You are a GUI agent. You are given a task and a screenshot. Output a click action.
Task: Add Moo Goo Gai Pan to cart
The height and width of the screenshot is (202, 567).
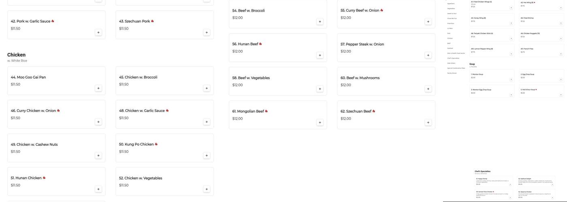tap(98, 88)
